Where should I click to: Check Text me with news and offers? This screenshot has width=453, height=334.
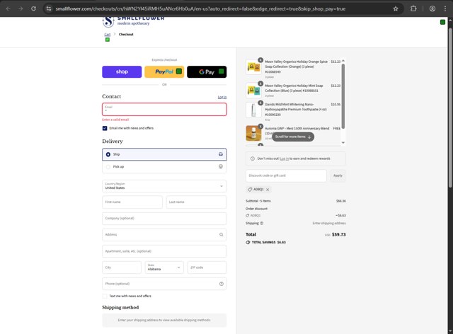click(105, 296)
